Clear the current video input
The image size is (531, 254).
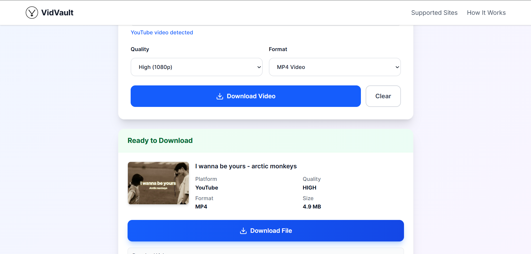point(383,96)
